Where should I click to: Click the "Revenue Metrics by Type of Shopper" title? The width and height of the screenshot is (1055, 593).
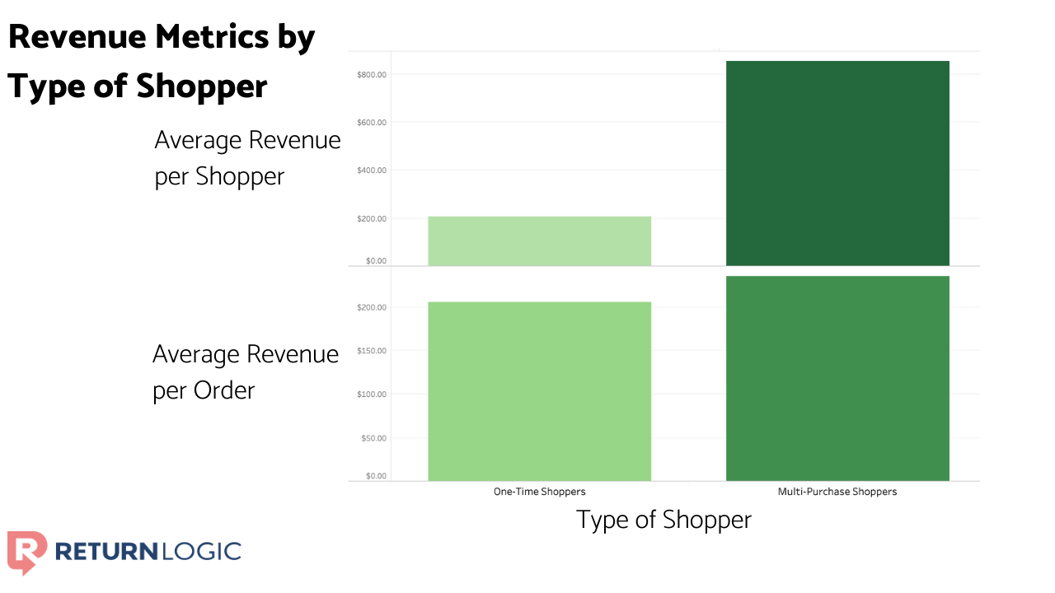click(x=162, y=60)
